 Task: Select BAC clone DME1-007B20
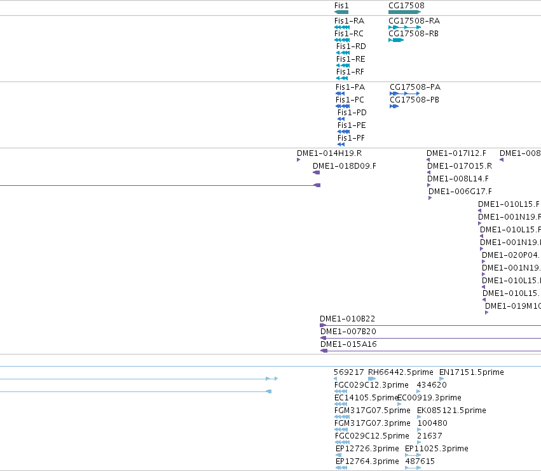pos(348,332)
